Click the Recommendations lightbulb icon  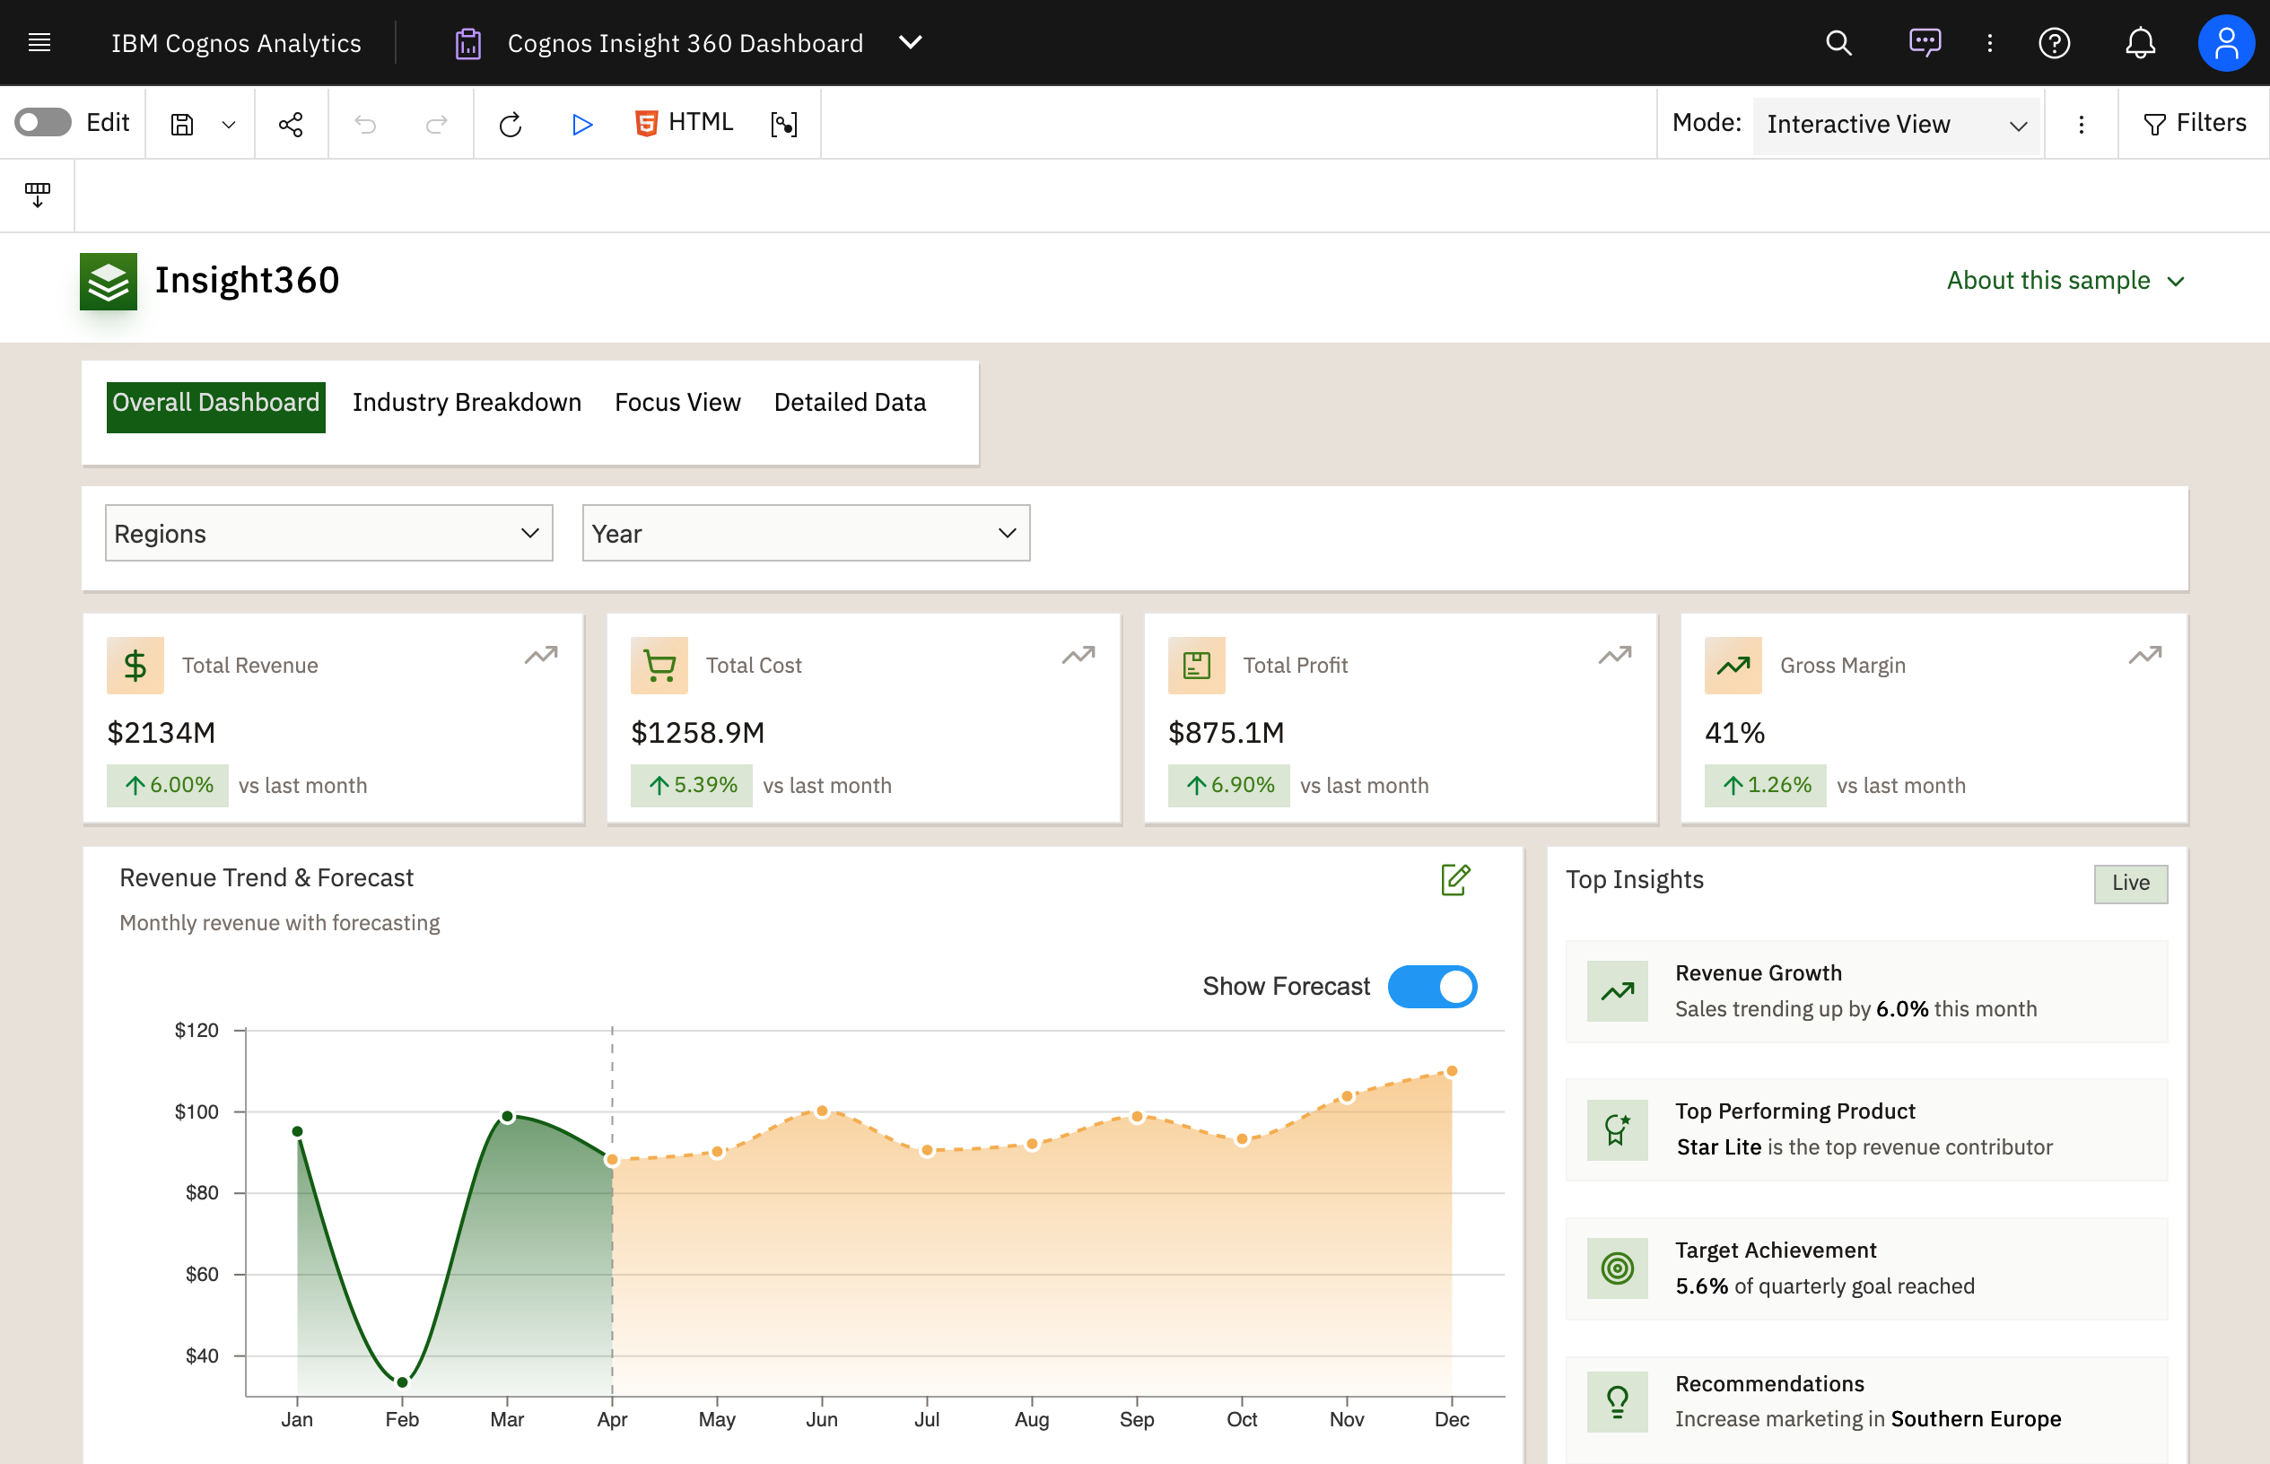pyautogui.click(x=1617, y=1401)
